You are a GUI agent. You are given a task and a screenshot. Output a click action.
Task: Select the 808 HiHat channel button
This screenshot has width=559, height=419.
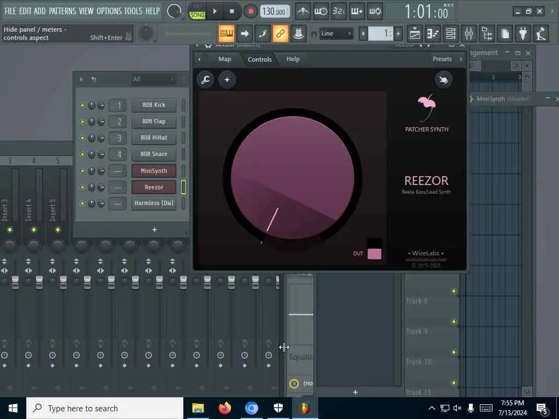(x=154, y=138)
